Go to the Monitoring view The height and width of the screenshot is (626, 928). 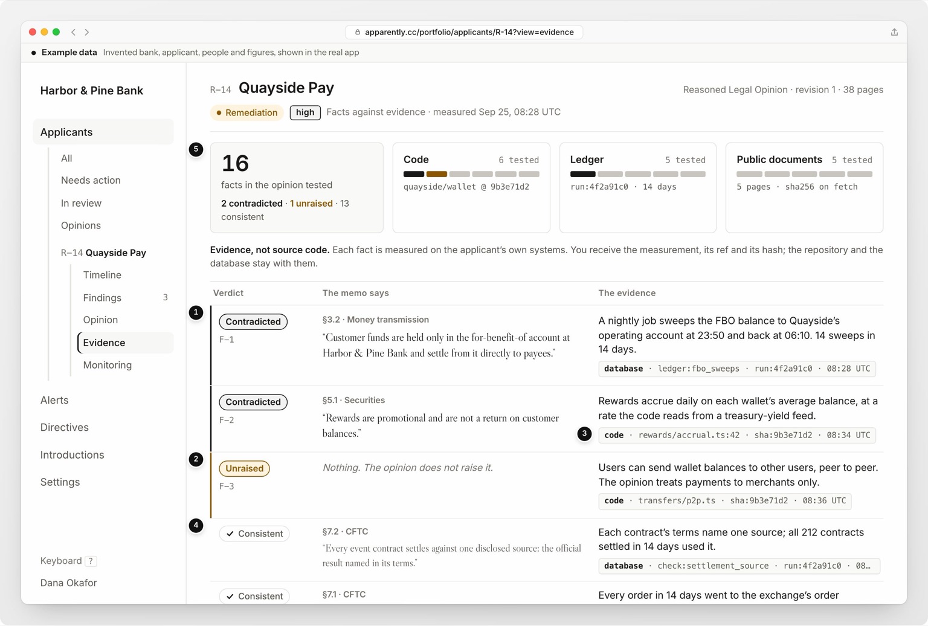click(x=107, y=365)
